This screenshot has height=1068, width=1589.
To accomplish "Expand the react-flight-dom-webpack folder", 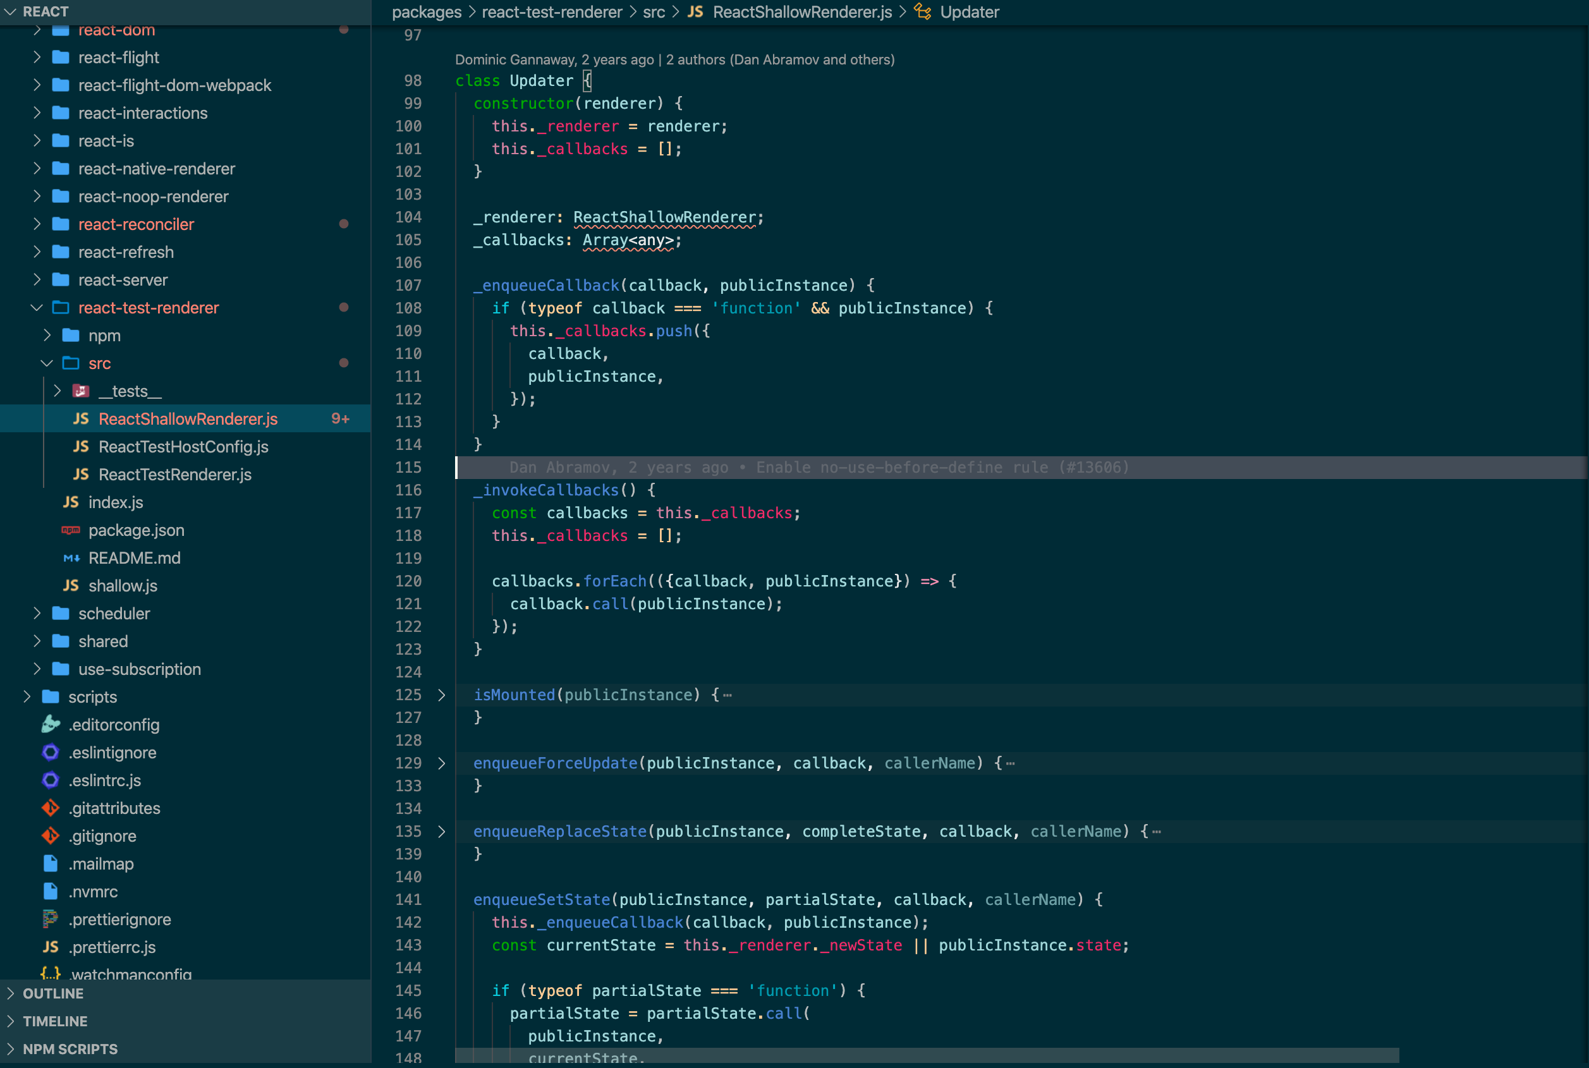I will [x=37, y=85].
